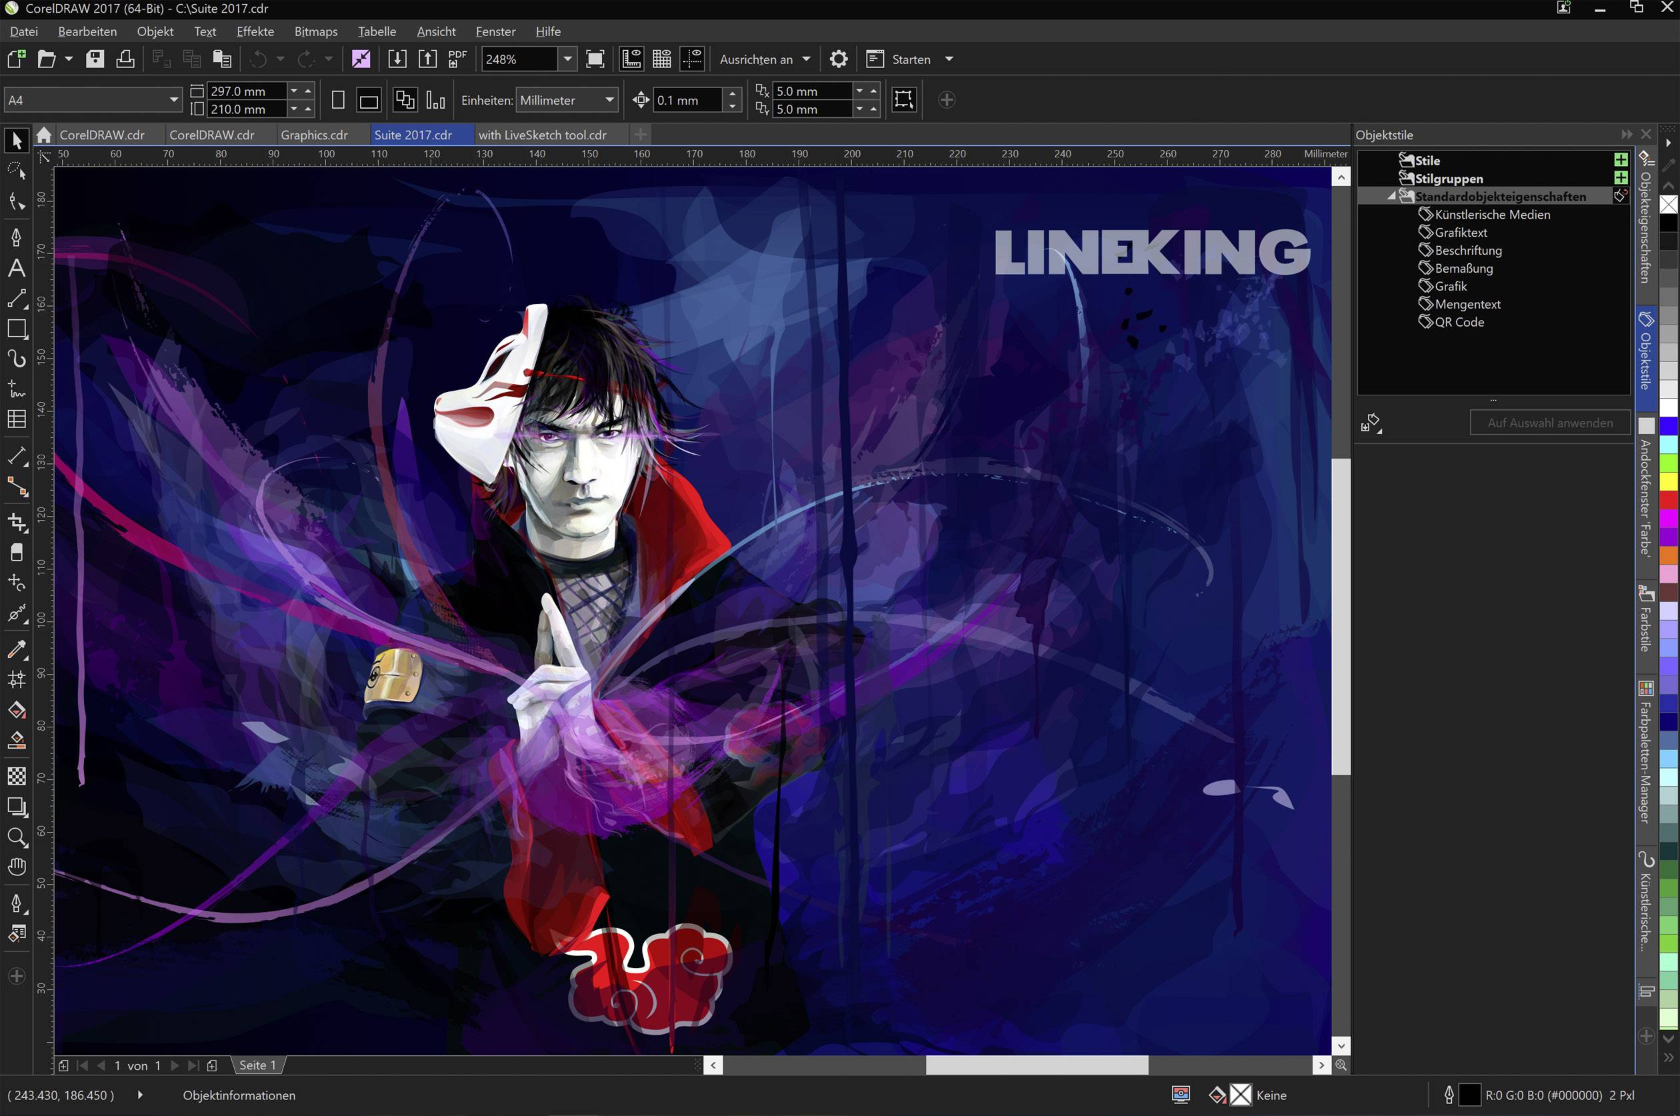Screen dimensions: 1680x1116
Task: Toggle apply layout to all pages
Action: click(405, 101)
